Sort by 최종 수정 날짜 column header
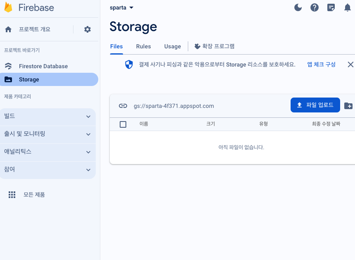The height and width of the screenshot is (260, 355). click(x=326, y=124)
